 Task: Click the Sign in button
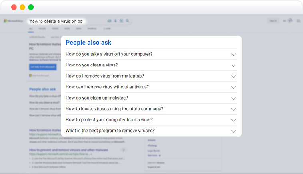pos(273,21)
